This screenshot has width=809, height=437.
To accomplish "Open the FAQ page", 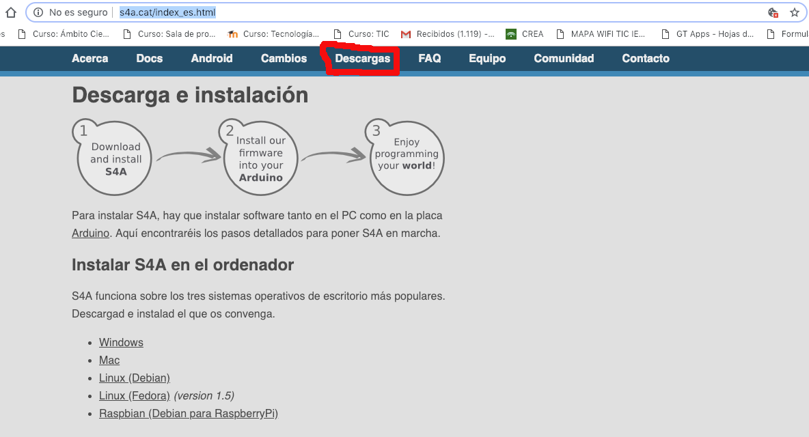I will click(429, 58).
